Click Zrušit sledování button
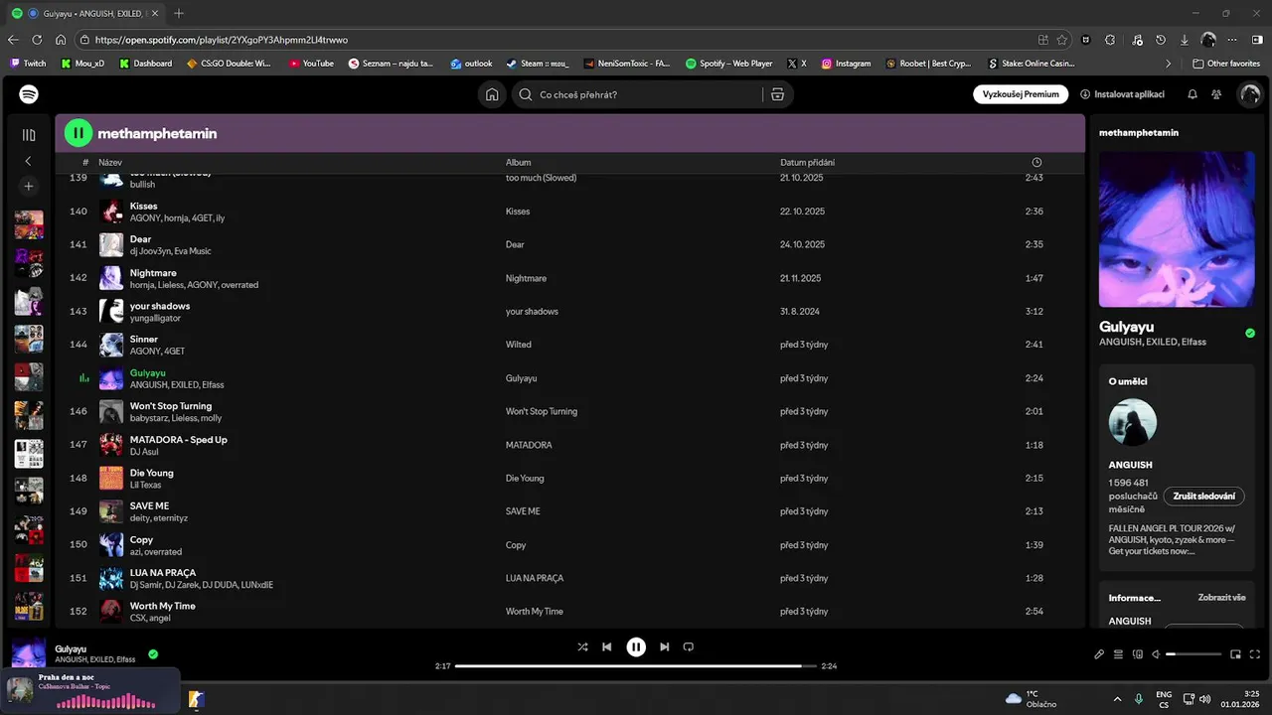The width and height of the screenshot is (1272, 715). [1203, 496]
